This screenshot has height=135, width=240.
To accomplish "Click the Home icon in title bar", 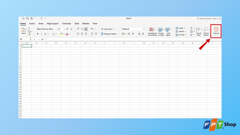I will tap(23, 18).
